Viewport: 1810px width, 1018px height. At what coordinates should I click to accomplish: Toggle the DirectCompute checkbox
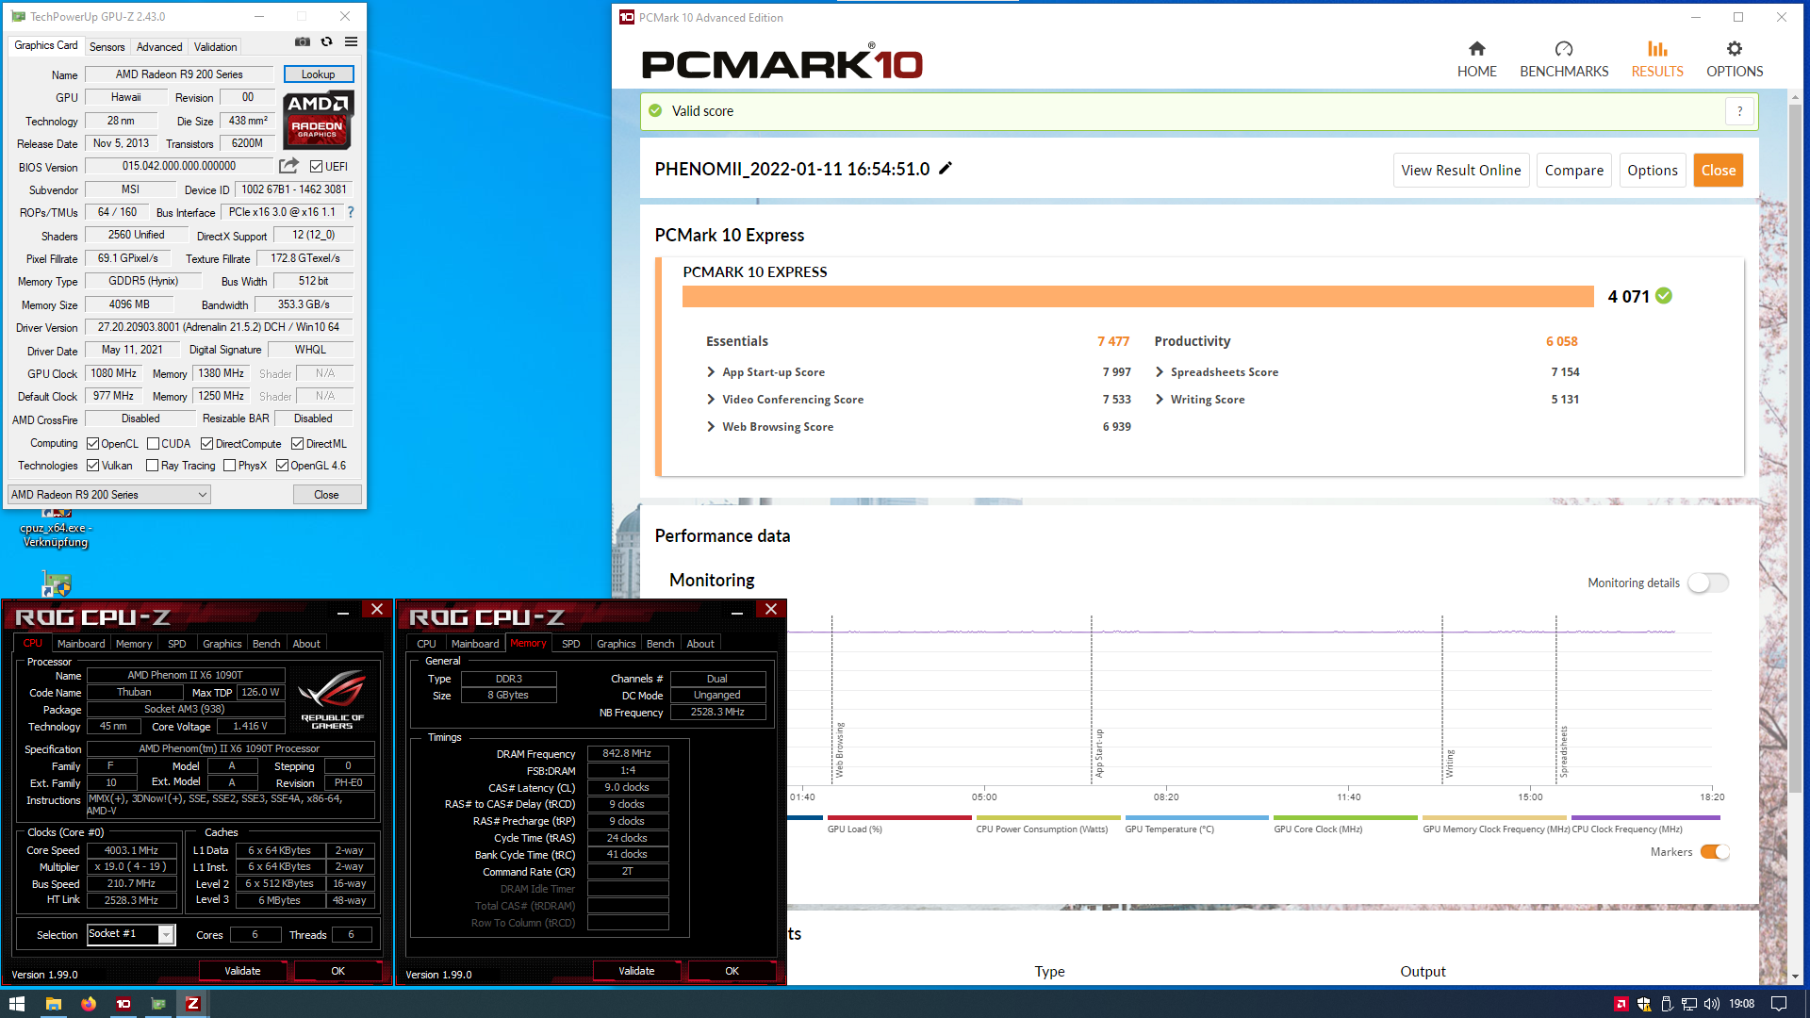pyautogui.click(x=207, y=444)
